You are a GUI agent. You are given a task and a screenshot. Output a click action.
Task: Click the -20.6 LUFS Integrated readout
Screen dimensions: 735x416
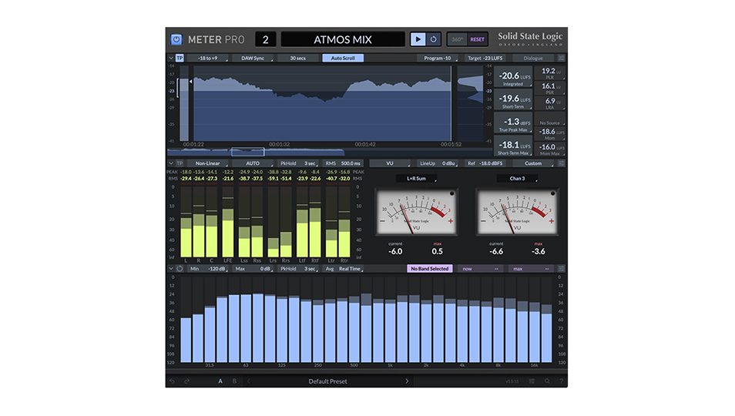513,78
